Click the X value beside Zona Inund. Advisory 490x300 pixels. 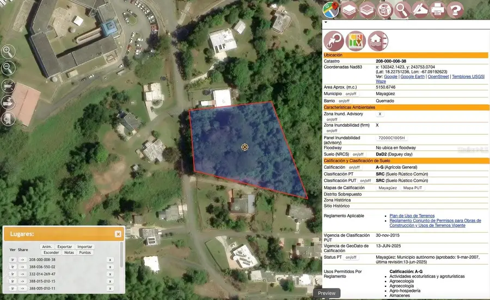pyautogui.click(x=380, y=114)
